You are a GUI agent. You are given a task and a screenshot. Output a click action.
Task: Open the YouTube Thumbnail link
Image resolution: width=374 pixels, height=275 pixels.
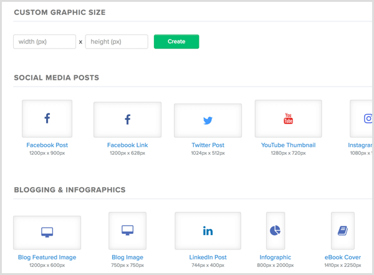(288, 145)
